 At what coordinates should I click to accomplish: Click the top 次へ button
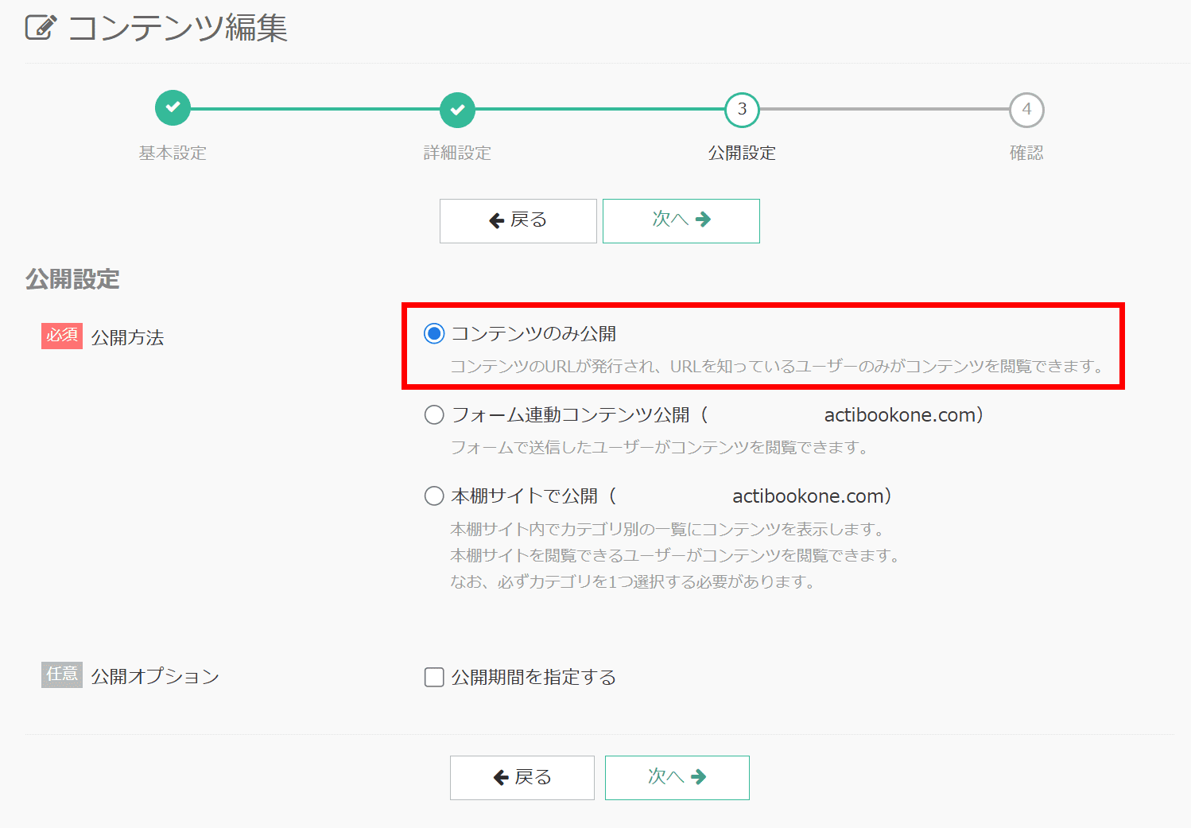click(x=681, y=220)
